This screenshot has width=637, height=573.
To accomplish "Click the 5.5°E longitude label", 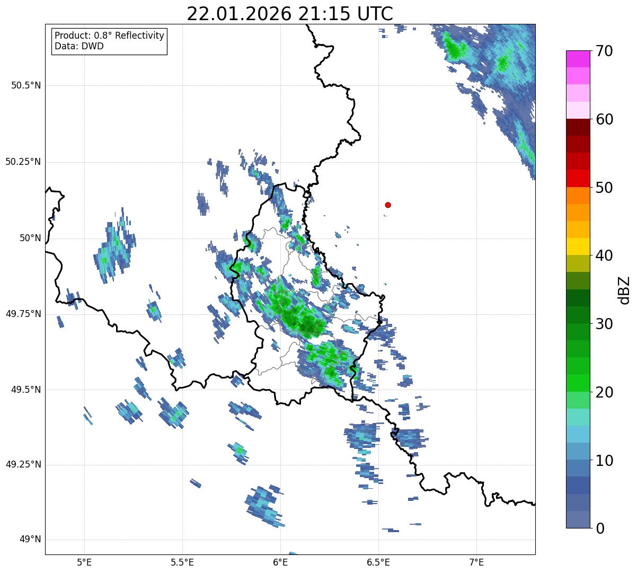I will (x=182, y=562).
